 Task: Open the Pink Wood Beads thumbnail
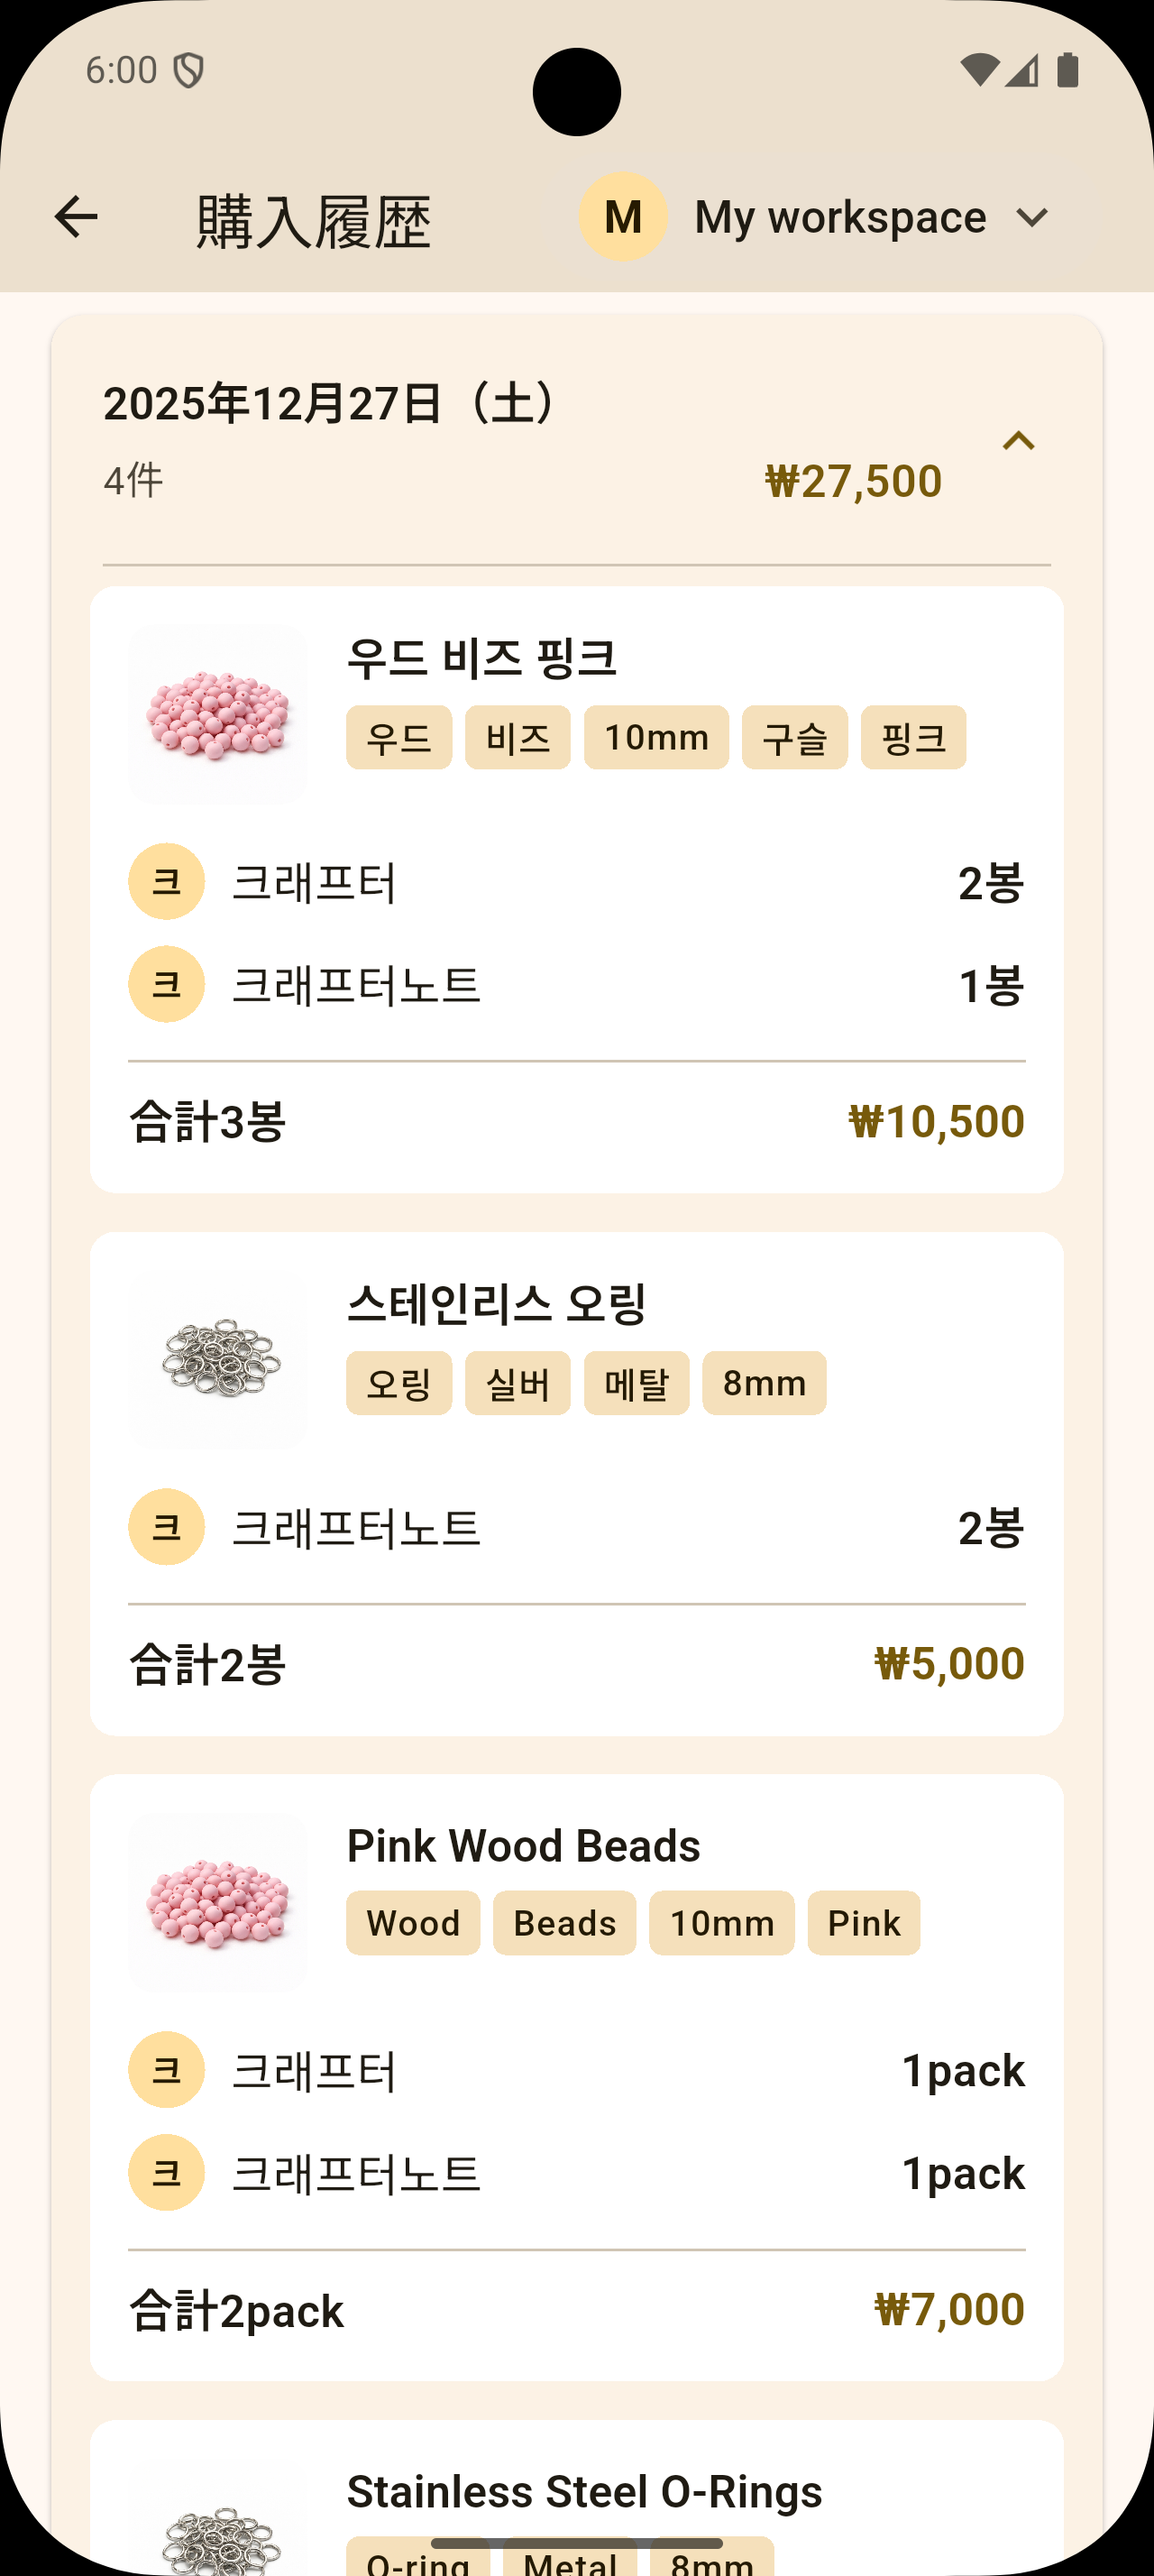click(x=218, y=1902)
